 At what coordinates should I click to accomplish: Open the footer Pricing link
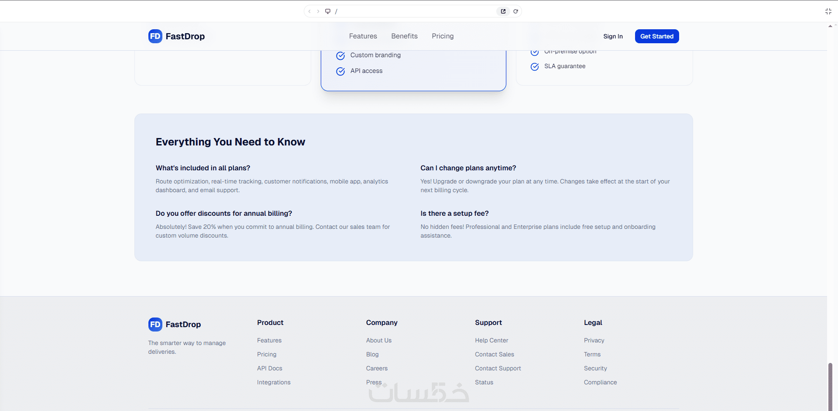tap(267, 354)
